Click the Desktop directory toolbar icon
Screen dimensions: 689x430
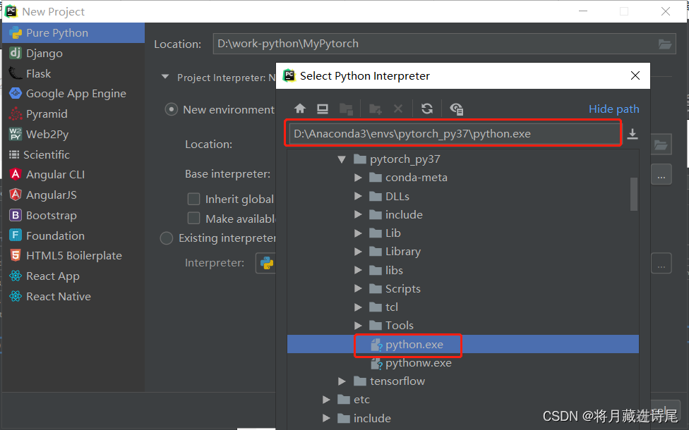pos(323,109)
